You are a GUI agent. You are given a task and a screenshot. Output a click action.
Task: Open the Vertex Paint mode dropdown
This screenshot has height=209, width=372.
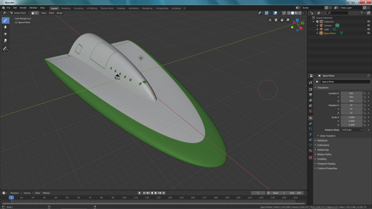click(x=20, y=13)
